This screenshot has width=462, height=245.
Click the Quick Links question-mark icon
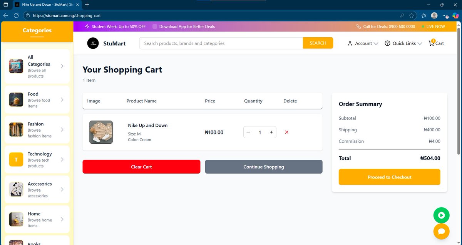click(x=387, y=43)
